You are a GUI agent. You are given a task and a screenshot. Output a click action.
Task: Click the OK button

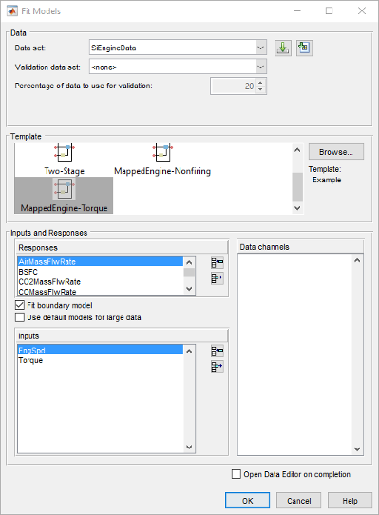[247, 501]
